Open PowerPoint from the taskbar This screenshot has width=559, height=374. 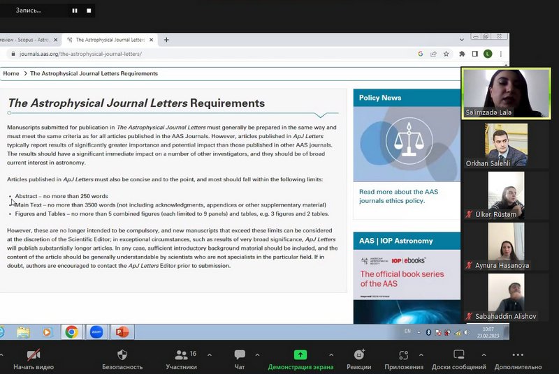click(x=122, y=332)
